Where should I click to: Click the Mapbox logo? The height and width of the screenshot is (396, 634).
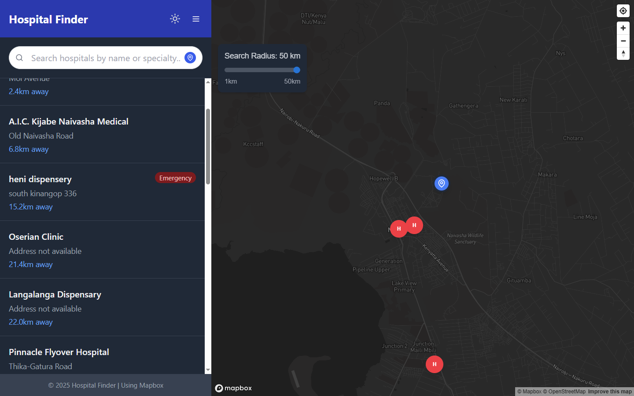tap(233, 388)
